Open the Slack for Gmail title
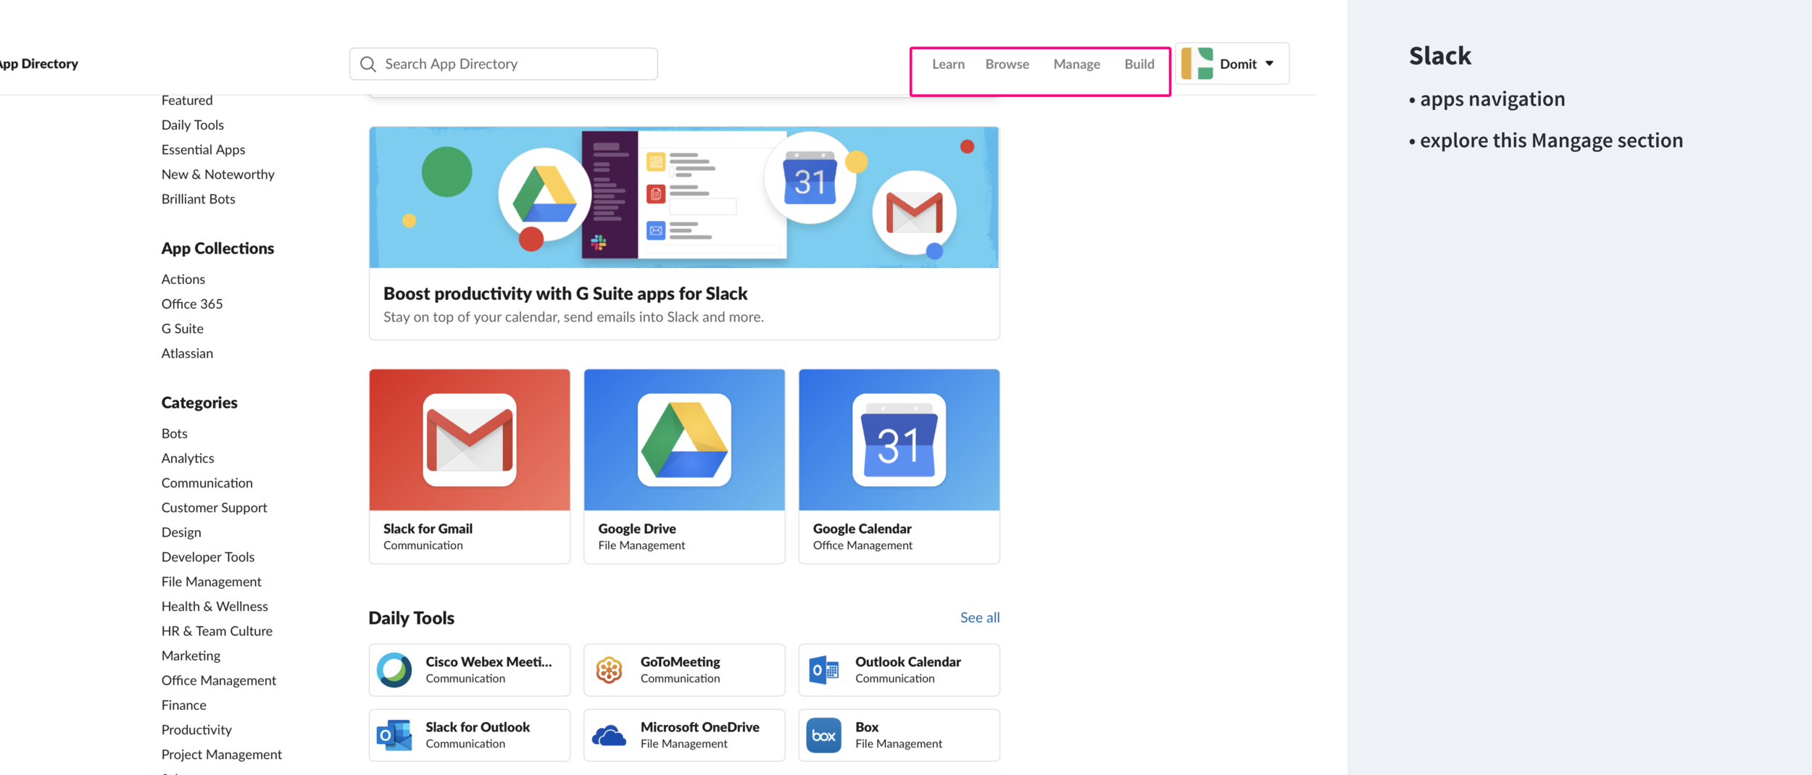Image resolution: width=1812 pixels, height=775 pixels. 428,528
